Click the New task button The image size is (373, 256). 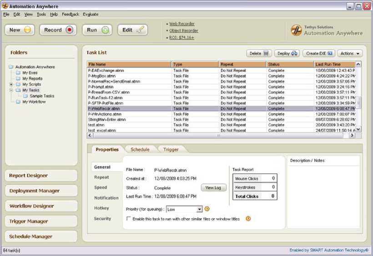tap(20, 30)
